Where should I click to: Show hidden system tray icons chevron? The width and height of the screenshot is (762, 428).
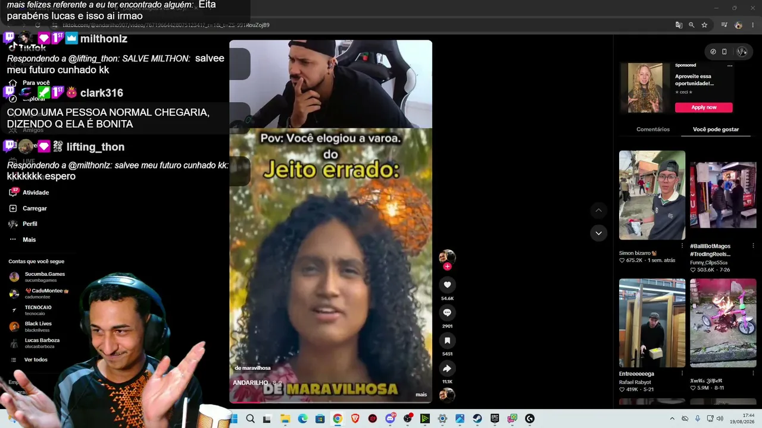pyautogui.click(x=672, y=418)
